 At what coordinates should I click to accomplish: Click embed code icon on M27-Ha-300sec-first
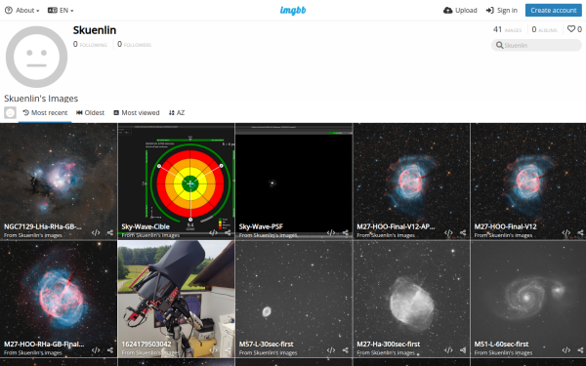[448, 350]
